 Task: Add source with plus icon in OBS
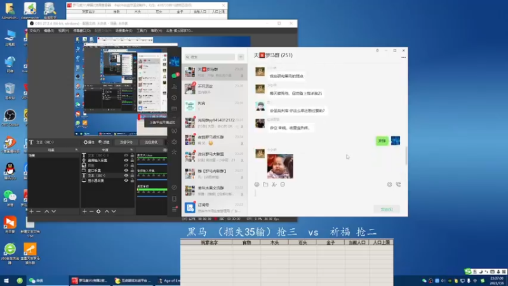point(84,212)
